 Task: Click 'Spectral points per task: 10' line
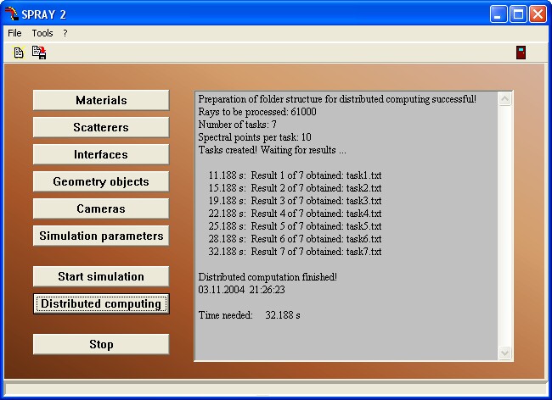tap(255, 137)
